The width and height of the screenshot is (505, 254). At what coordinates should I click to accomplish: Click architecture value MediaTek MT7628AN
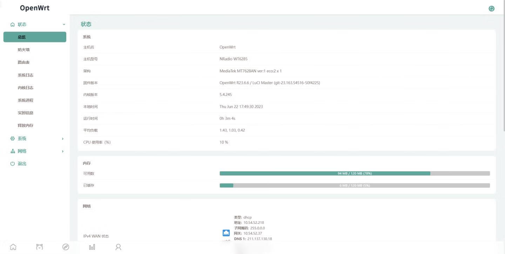[250, 71]
